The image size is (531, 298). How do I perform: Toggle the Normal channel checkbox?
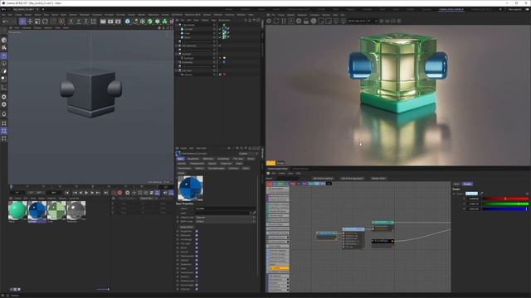click(x=197, y=252)
